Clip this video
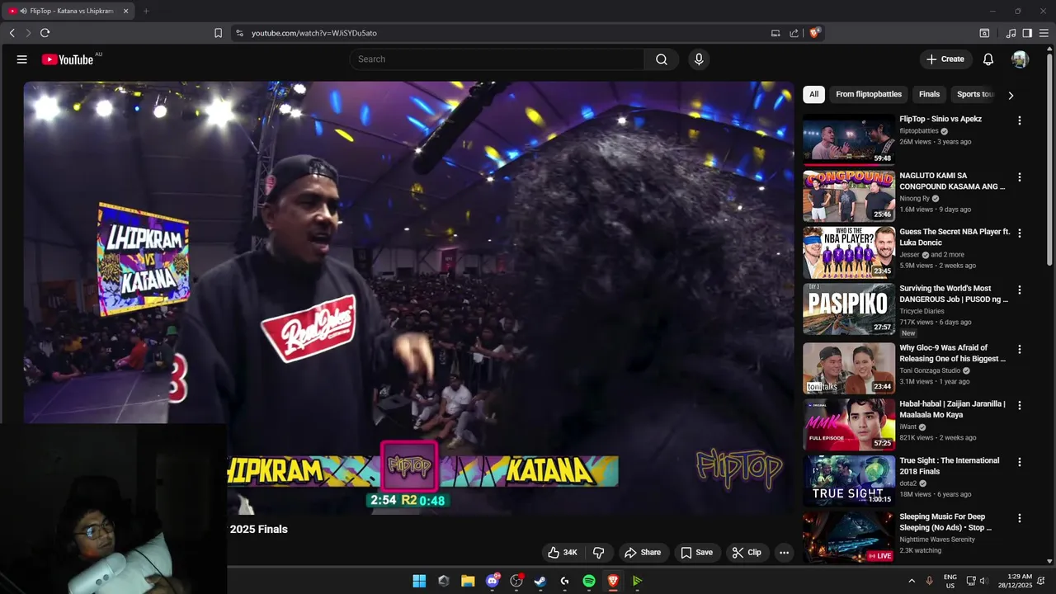The width and height of the screenshot is (1056, 594). (747, 553)
